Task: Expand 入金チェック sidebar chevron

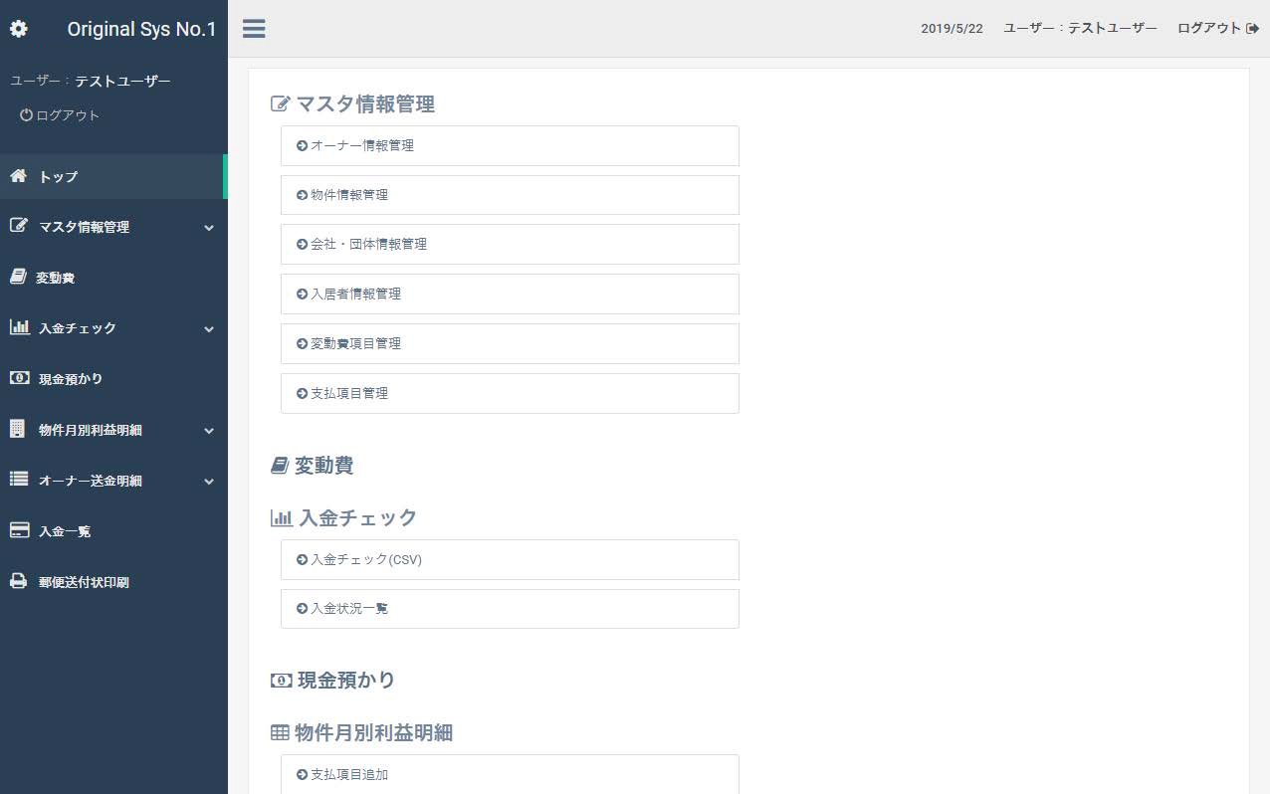Action: (209, 329)
